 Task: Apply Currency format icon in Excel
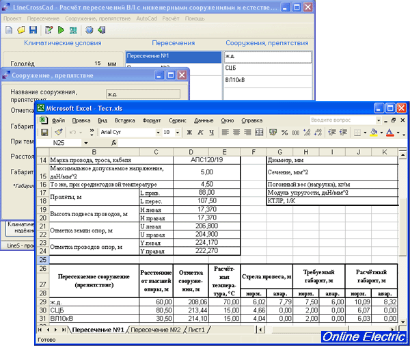[273, 133]
